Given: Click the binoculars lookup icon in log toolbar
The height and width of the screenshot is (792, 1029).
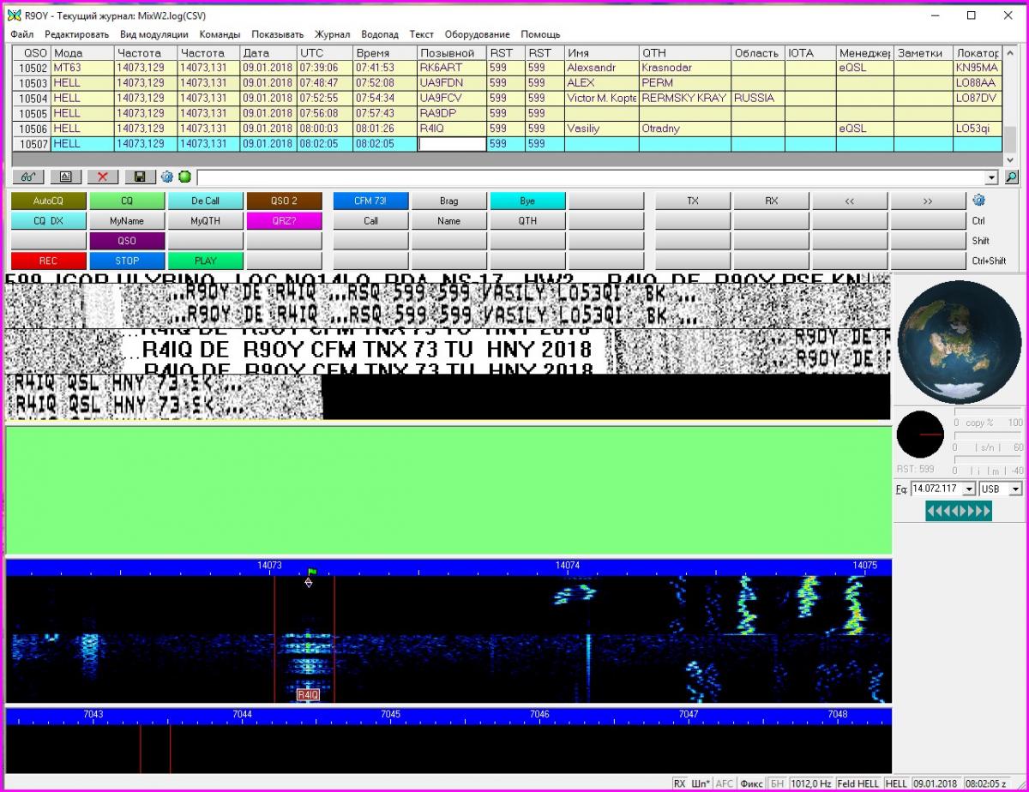Looking at the screenshot, I should [28, 177].
